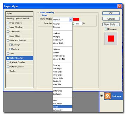This screenshot has width=126, height=115.
Task: Enable the Outer Glow checkbox
Action: point(8,32)
